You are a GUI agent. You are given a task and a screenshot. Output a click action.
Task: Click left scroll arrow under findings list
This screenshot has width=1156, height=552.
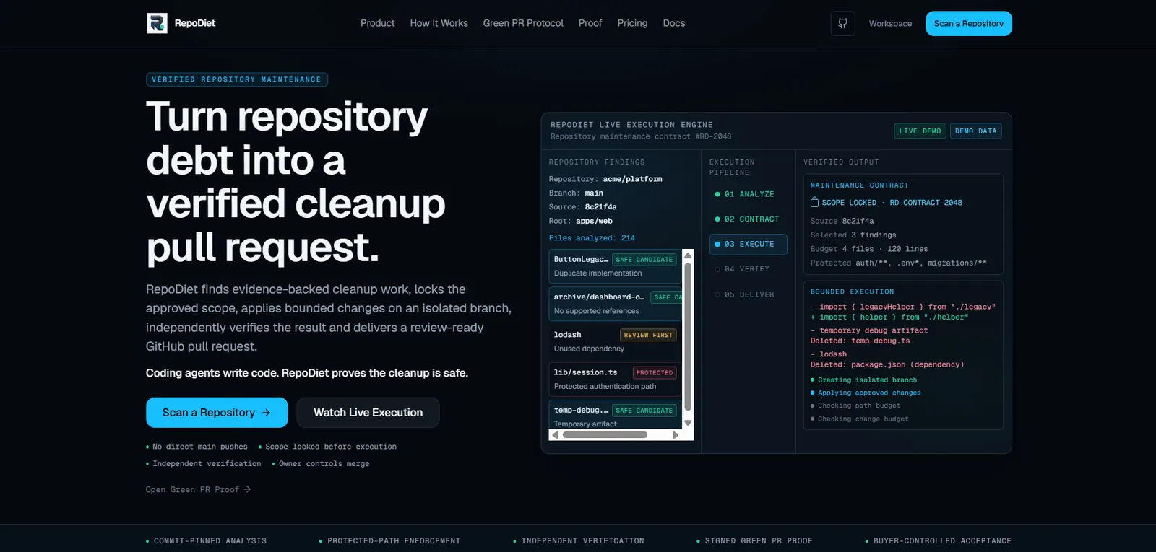click(x=555, y=435)
